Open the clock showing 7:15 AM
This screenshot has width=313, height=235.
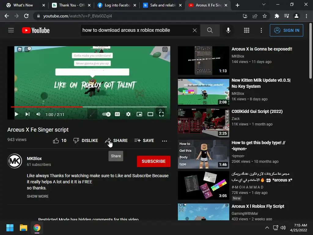[x=299, y=228]
